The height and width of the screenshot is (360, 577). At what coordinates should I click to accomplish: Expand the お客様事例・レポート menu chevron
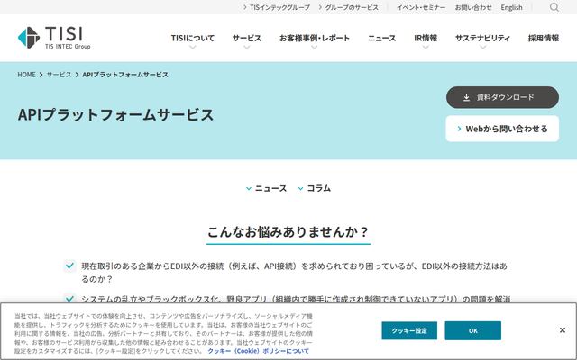(315, 48)
